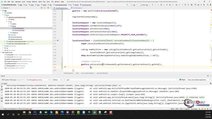This screenshot has height=119, width=212.
Task: Open File Explorer from the taskbar
Action: tap(24, 112)
